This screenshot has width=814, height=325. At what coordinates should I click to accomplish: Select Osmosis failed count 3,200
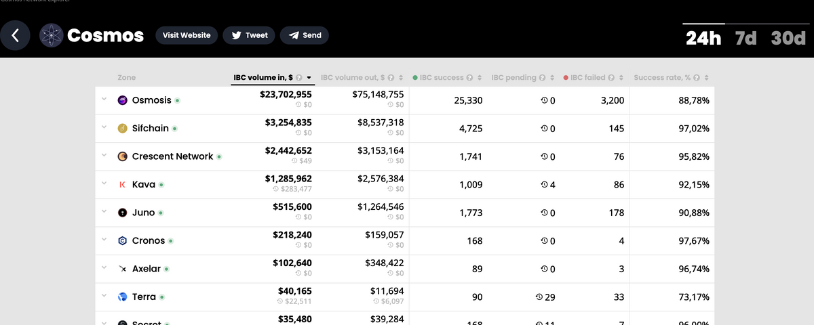coord(613,100)
